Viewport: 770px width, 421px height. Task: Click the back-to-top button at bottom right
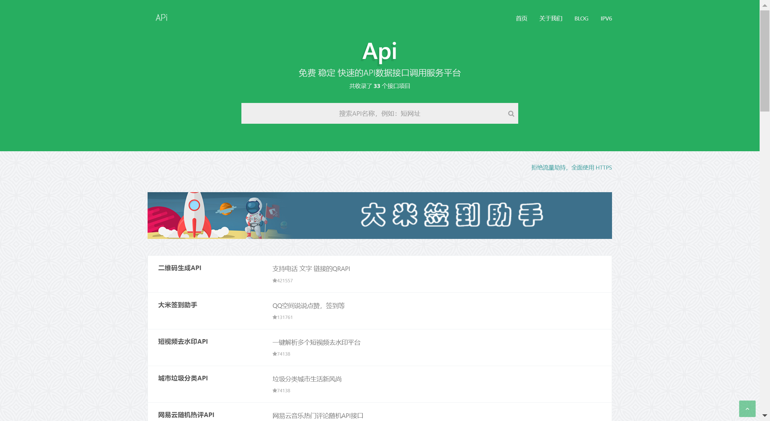(x=747, y=408)
